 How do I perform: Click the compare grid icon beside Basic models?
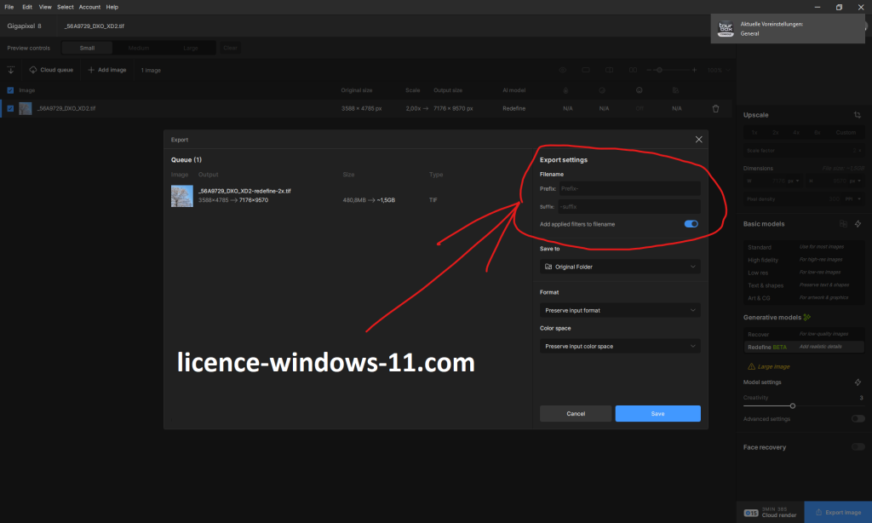(x=841, y=224)
